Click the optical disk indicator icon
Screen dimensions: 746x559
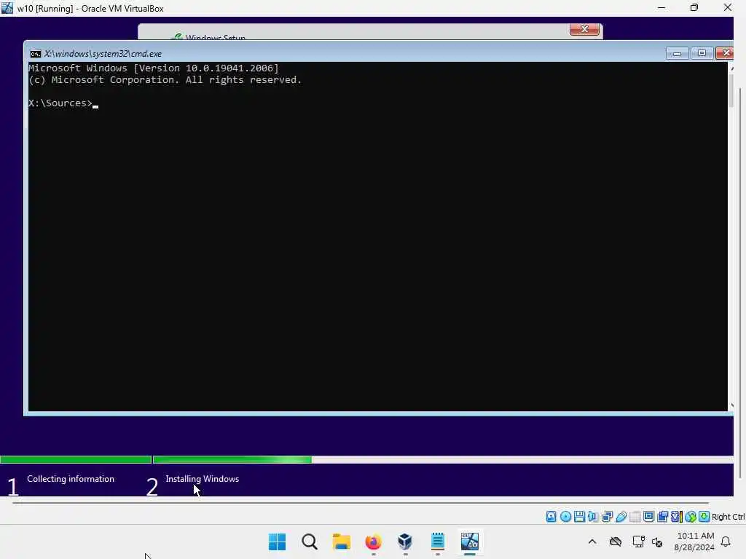tap(565, 517)
